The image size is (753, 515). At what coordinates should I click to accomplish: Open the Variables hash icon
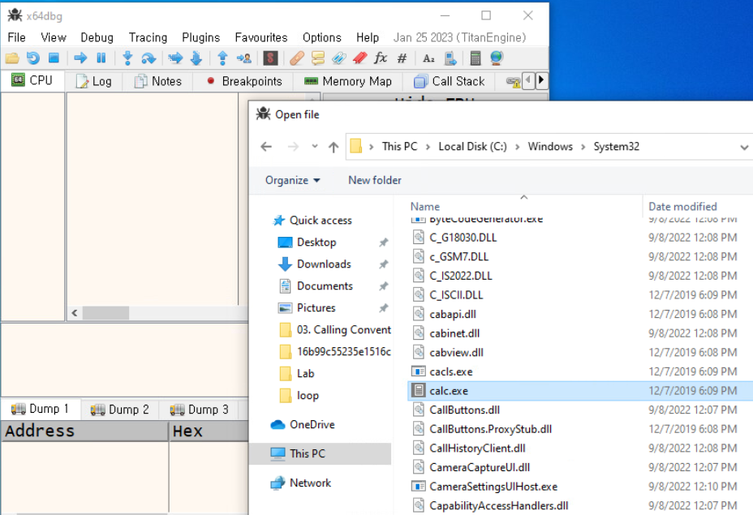pyautogui.click(x=402, y=58)
